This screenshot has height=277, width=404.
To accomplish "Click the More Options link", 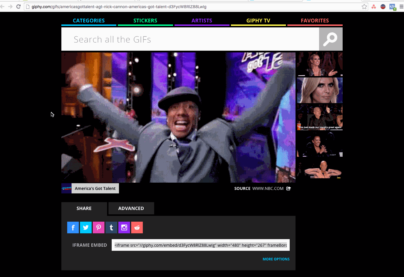I will click(276, 259).
